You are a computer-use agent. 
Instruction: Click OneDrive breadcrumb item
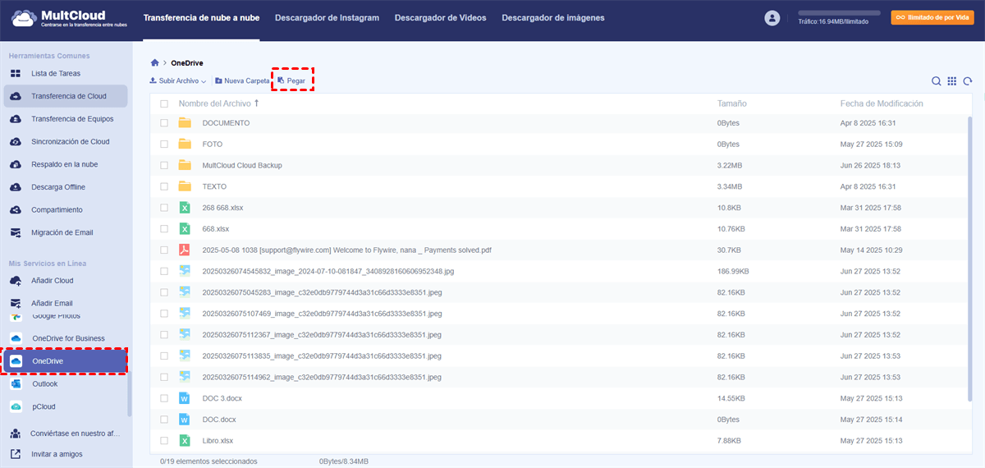(187, 63)
